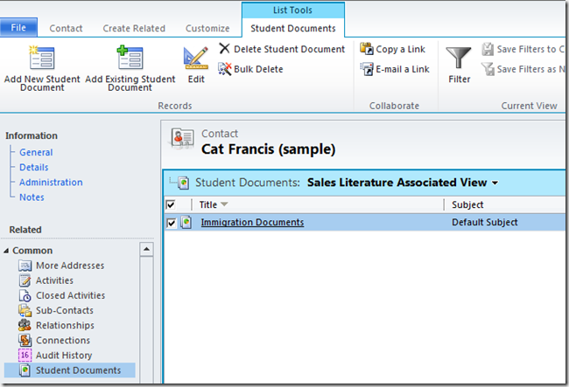Click the Add Existing Student Document icon

[x=130, y=57]
